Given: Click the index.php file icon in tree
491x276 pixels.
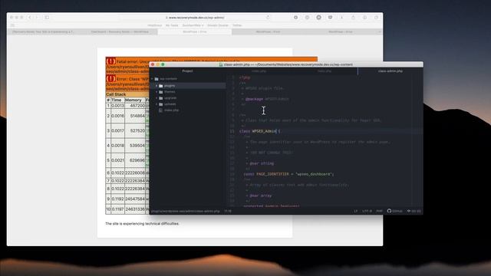Looking at the screenshot, I should click(160, 110).
